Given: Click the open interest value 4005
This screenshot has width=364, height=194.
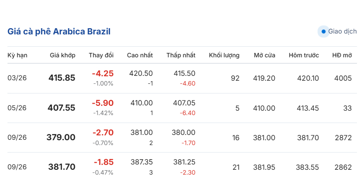Looking at the screenshot, I should click(x=343, y=78).
